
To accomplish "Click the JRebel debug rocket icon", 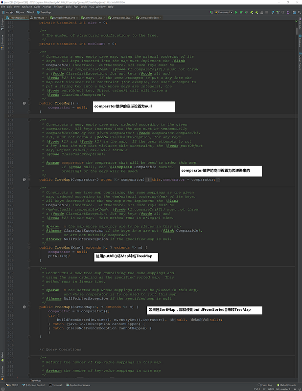I will [x=256, y=12].
